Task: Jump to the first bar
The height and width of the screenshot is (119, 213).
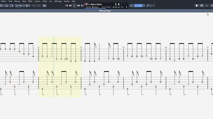Action: [x=67, y=6]
